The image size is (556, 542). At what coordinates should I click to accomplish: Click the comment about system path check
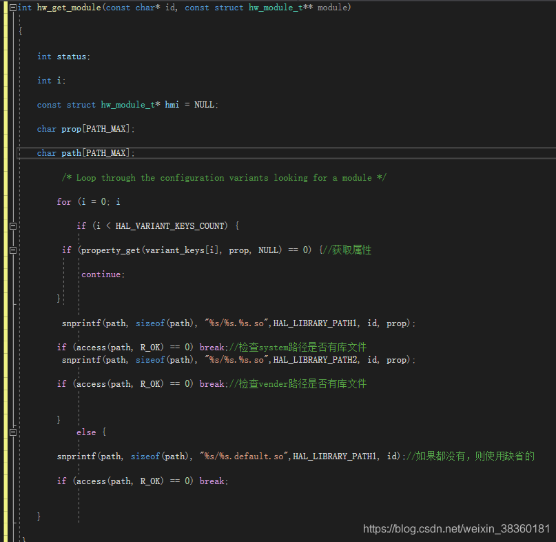298,347
